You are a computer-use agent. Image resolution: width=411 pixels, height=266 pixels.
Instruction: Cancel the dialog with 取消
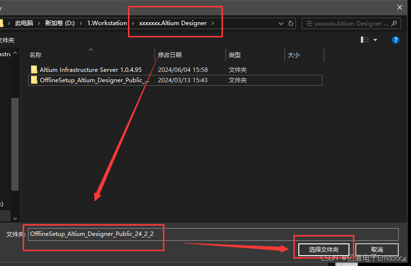(377, 249)
